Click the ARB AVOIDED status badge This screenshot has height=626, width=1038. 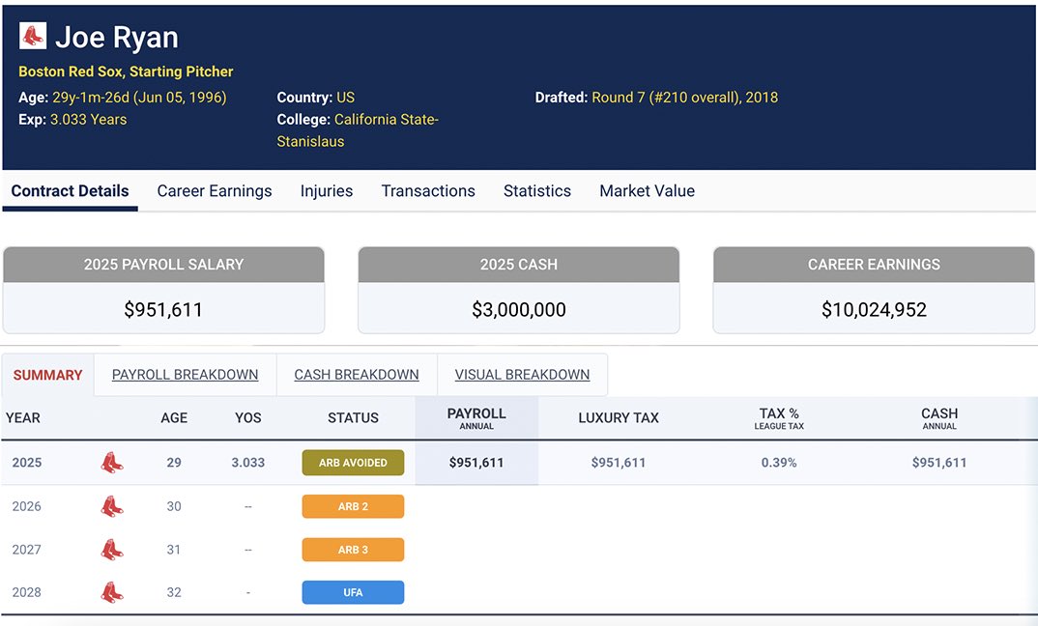click(x=353, y=463)
